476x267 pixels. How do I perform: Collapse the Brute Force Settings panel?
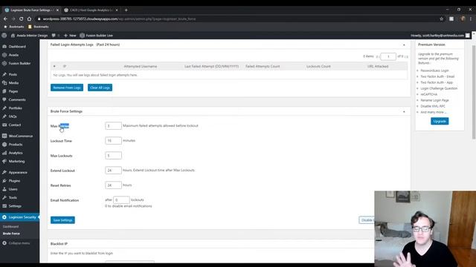tap(404, 112)
